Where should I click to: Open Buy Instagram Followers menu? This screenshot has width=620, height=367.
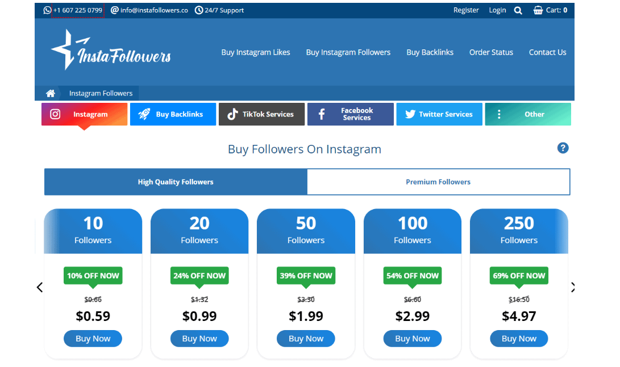click(x=348, y=52)
